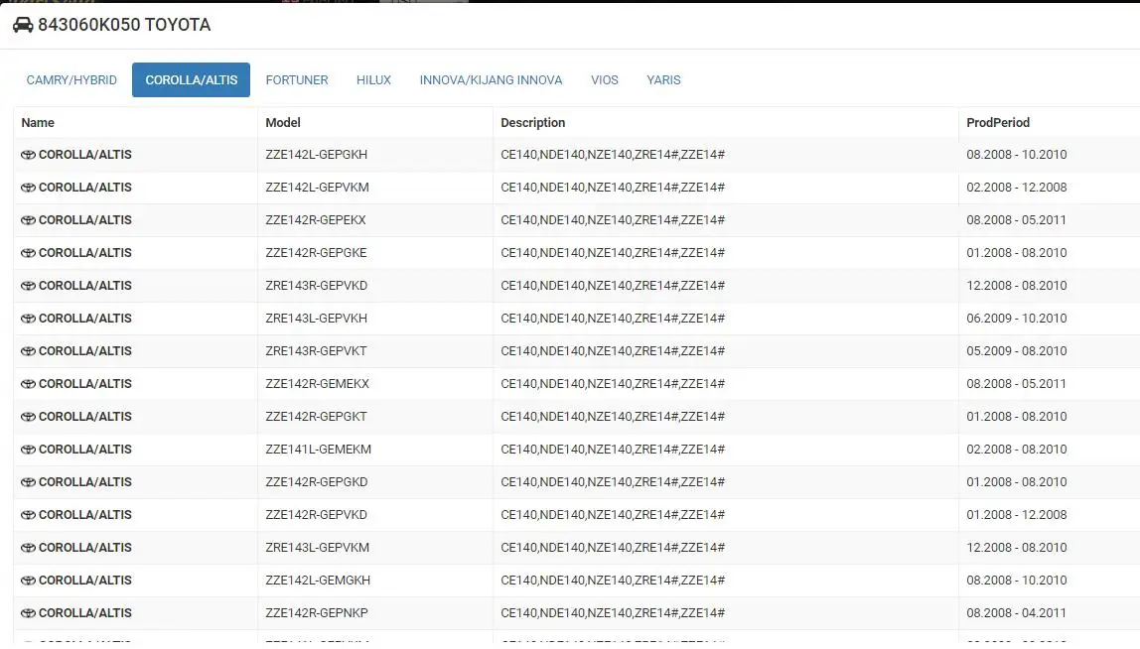Click the car icon beside 843060K050 TOYOTA

(x=23, y=25)
